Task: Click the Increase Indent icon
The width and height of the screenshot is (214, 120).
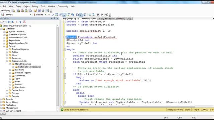Action: [102, 15]
